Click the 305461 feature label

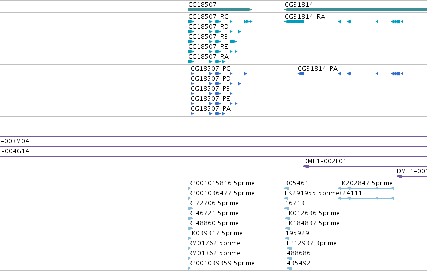click(297, 183)
